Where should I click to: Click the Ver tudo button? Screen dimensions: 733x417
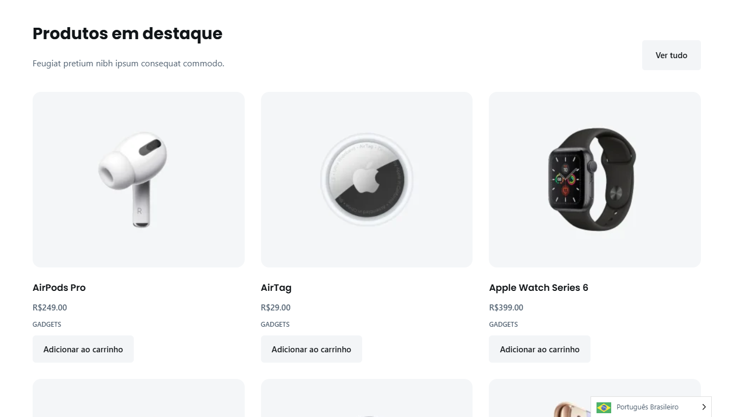coord(671,55)
